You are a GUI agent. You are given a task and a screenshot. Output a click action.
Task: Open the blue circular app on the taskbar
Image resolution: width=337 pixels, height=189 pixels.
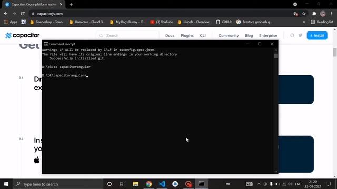click(x=175, y=184)
